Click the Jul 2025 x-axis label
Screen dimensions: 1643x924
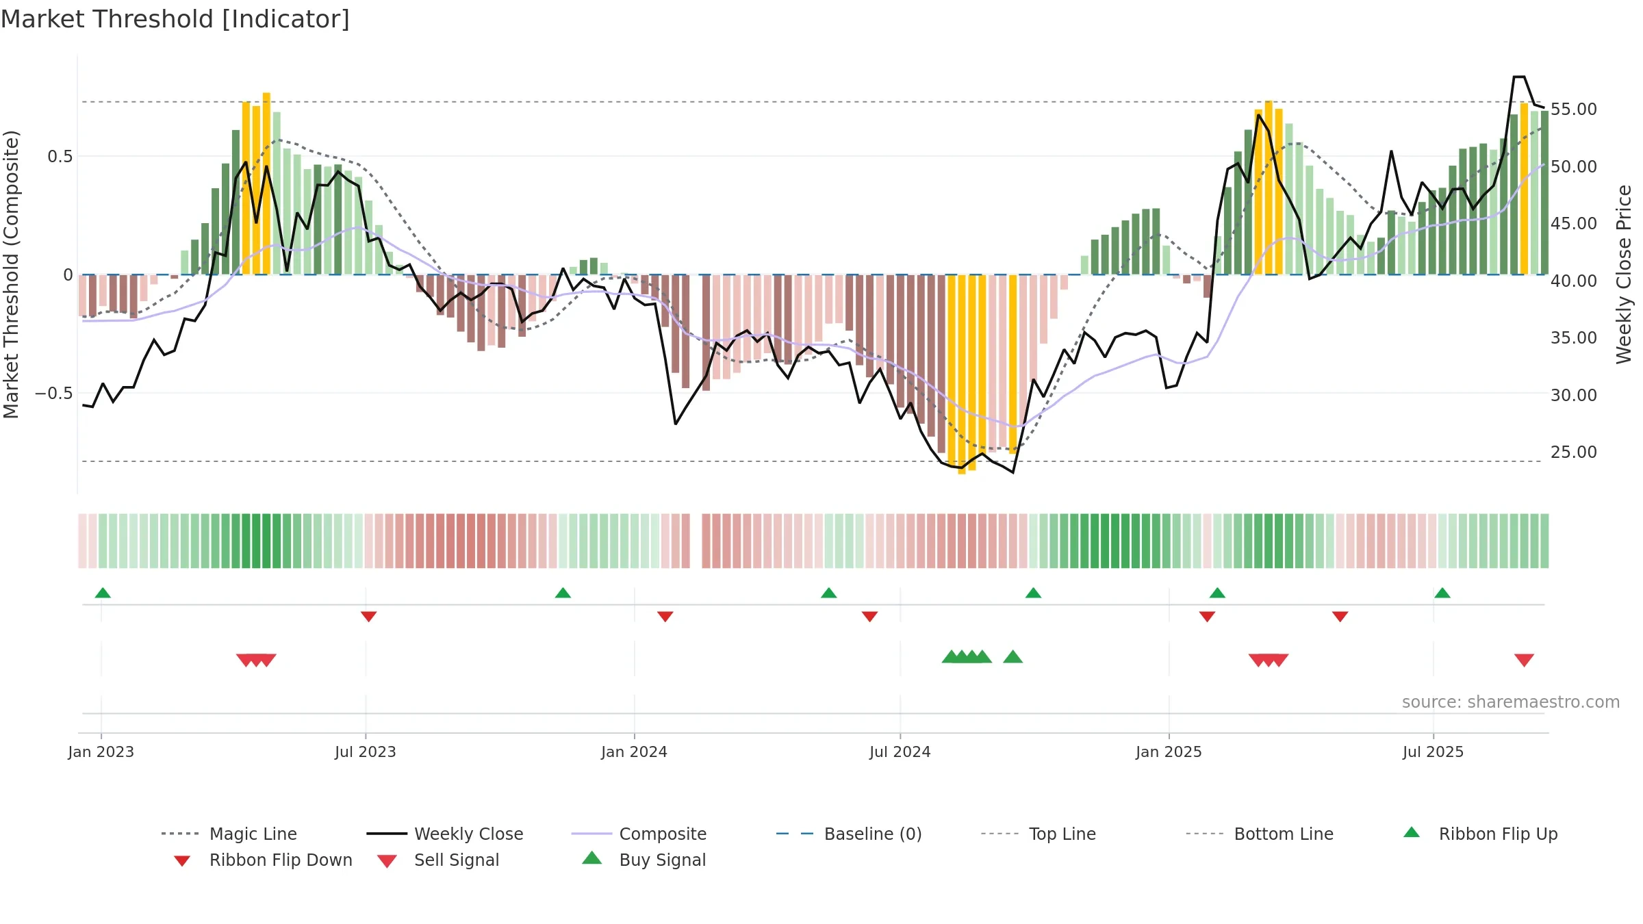coord(1433,752)
